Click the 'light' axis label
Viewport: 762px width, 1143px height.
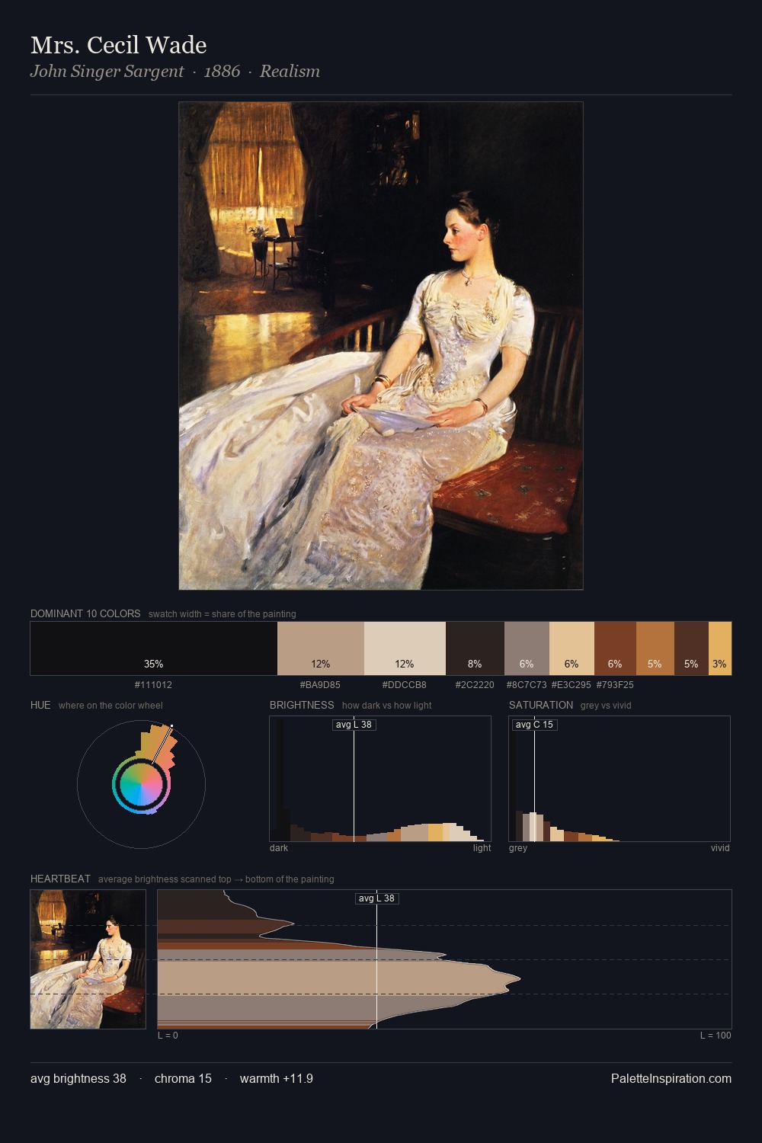tap(482, 848)
